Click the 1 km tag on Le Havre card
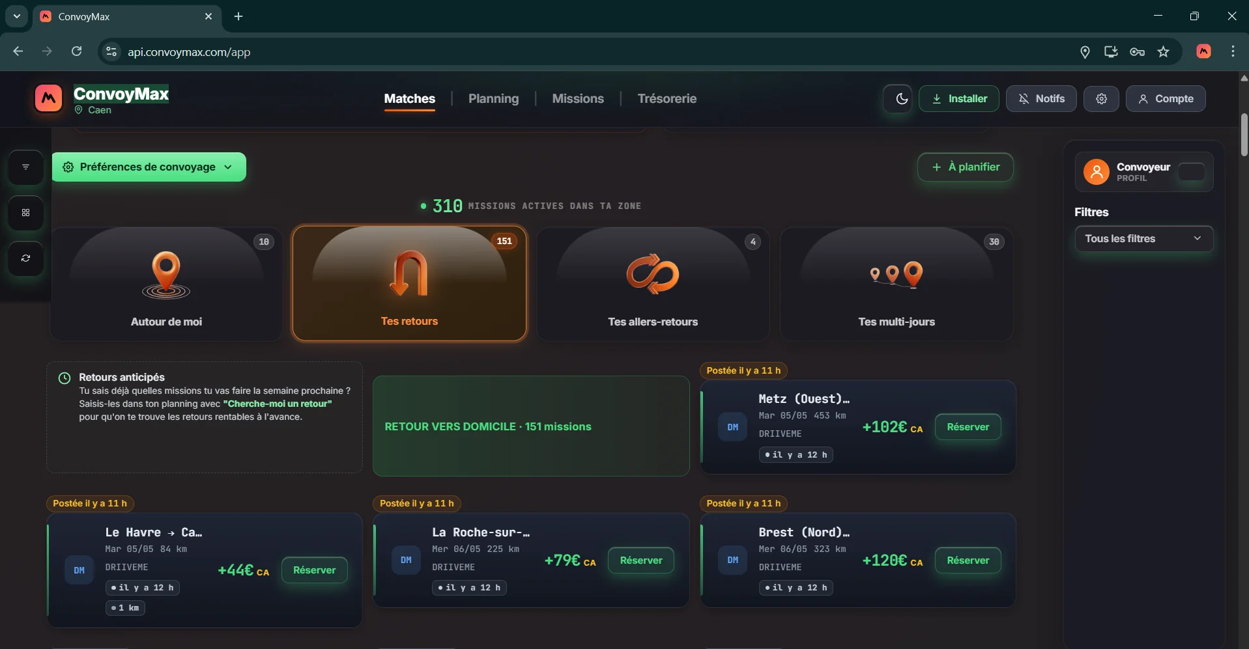The image size is (1249, 649). pos(125,608)
